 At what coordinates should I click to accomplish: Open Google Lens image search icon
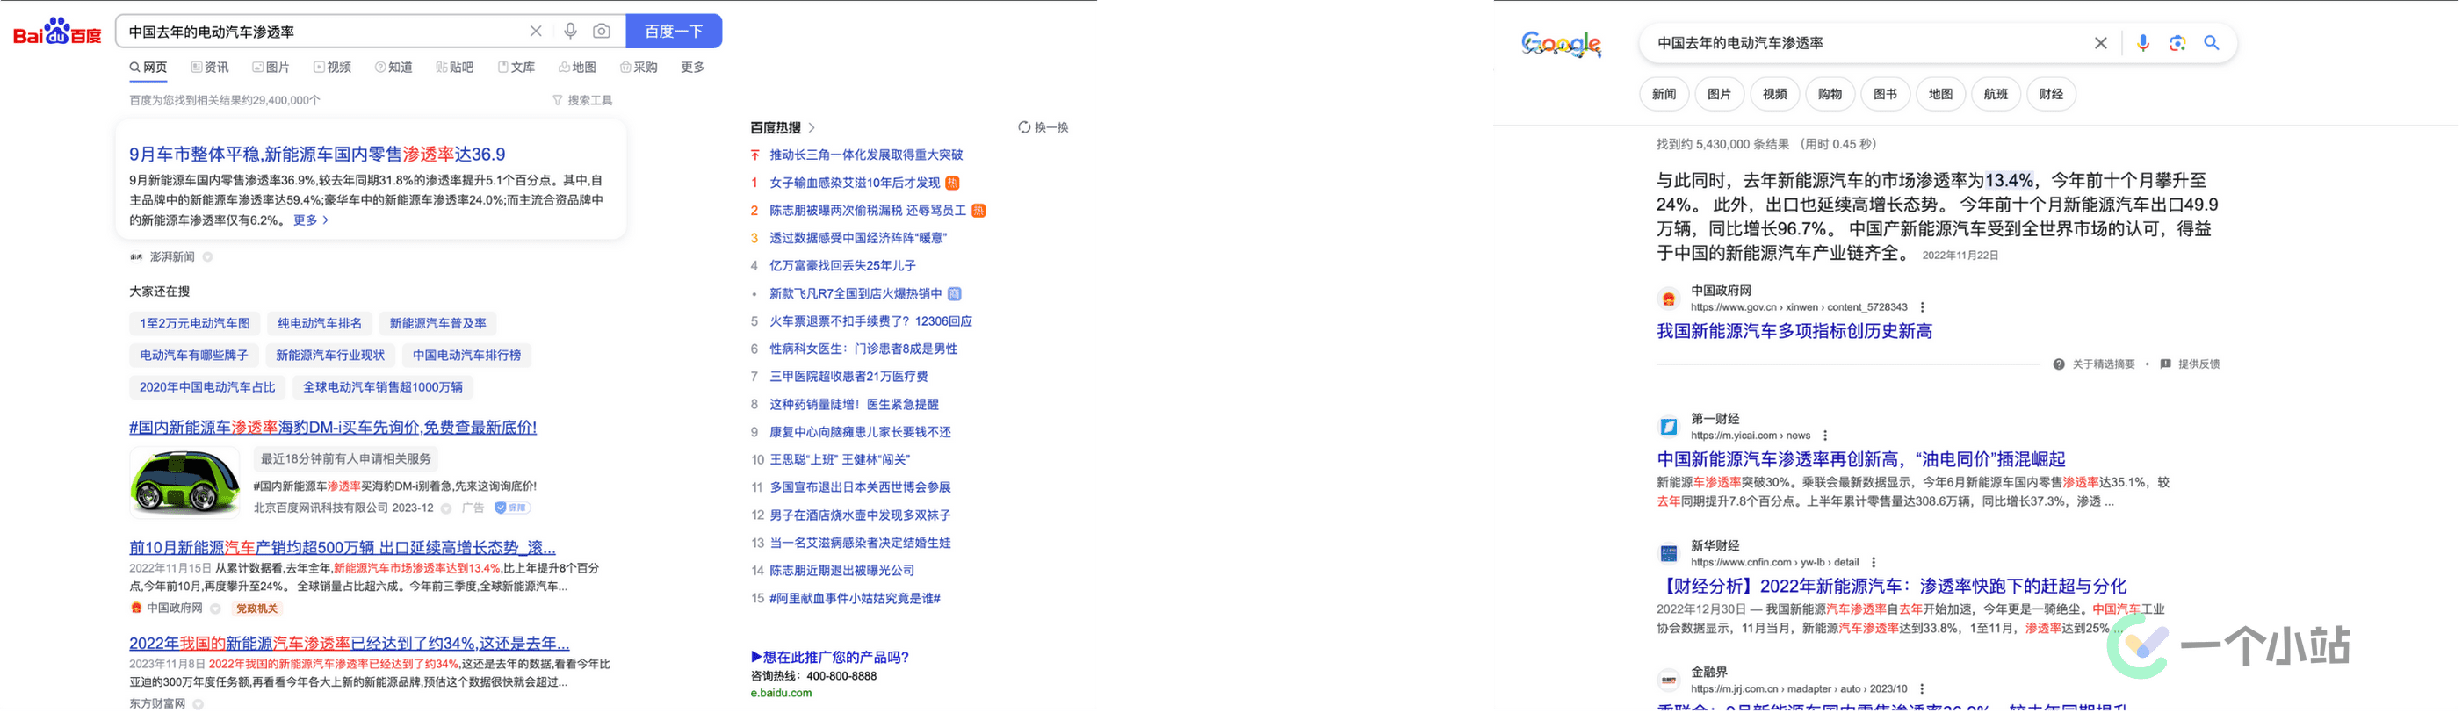(x=2177, y=43)
